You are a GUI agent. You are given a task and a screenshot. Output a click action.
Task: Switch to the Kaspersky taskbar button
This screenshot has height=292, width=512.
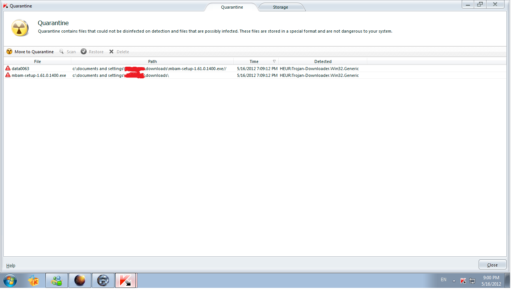coord(126,280)
